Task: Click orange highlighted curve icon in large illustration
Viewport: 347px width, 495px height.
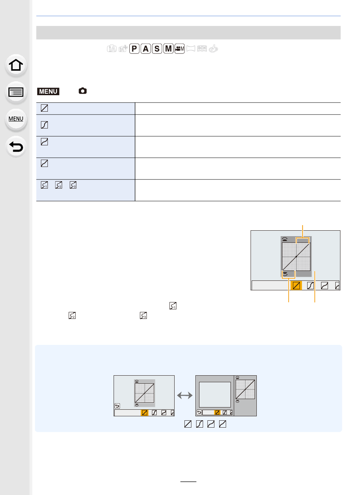Action: point(296,285)
